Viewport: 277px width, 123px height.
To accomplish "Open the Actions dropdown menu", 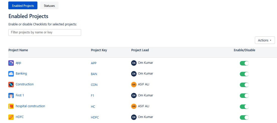I will click(265, 40).
